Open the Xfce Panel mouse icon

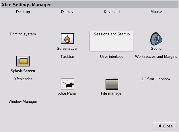pos(67,84)
